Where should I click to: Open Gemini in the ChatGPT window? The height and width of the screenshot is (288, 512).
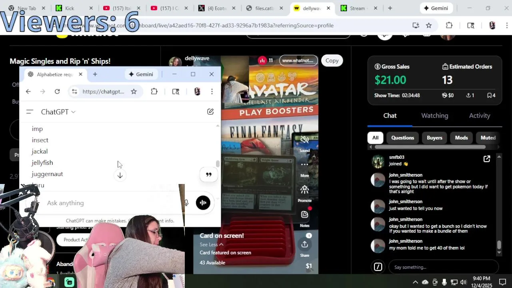[141, 74]
